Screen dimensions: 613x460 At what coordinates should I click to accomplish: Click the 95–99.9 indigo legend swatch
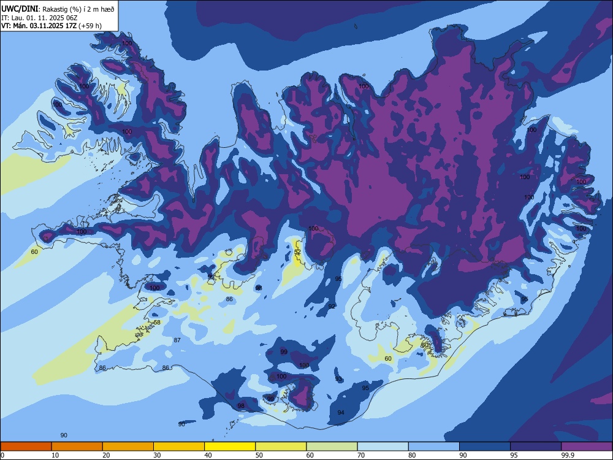pos(536,447)
